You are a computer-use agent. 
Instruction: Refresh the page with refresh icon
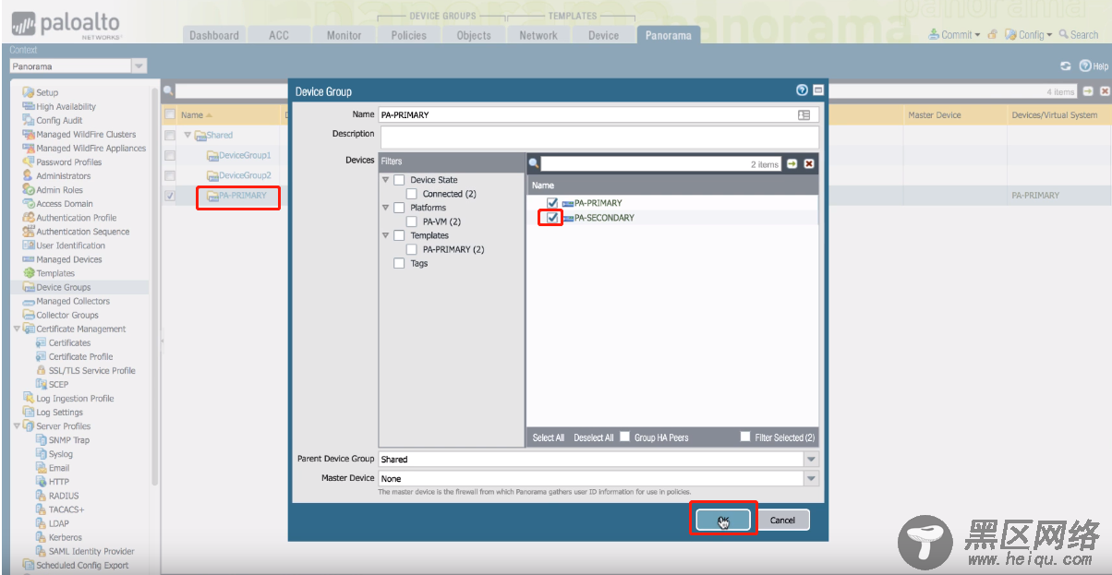coord(1066,66)
